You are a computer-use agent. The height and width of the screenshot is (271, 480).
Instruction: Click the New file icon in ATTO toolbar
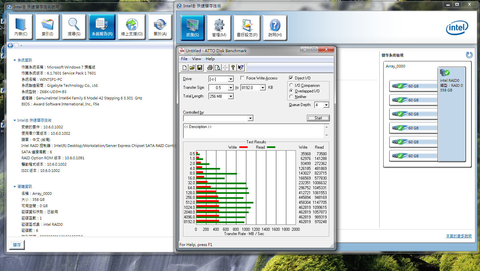pyautogui.click(x=185, y=68)
